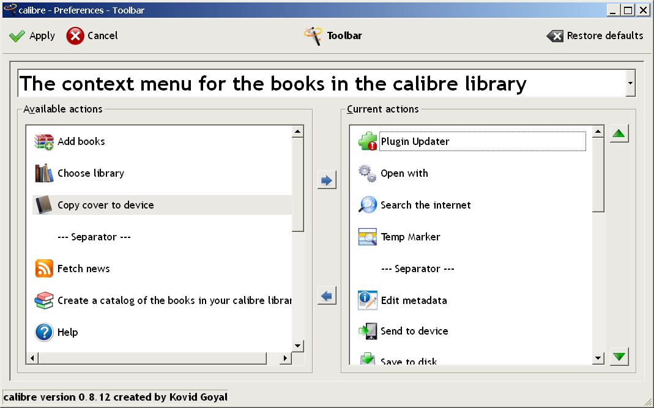Click the Toolbar wand icon in header
Image resolution: width=654 pixels, height=408 pixels.
pos(313,36)
